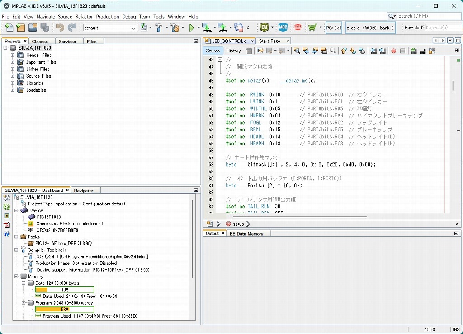The width and height of the screenshot is (463, 334).
Task: Open the Data Visualizer DV icon
Action: pos(264,28)
